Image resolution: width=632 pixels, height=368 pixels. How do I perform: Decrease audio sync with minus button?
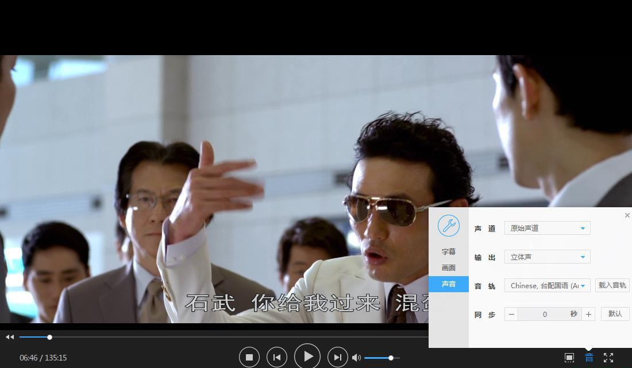pyautogui.click(x=511, y=314)
